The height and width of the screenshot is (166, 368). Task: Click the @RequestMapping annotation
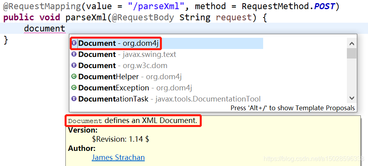42,6
